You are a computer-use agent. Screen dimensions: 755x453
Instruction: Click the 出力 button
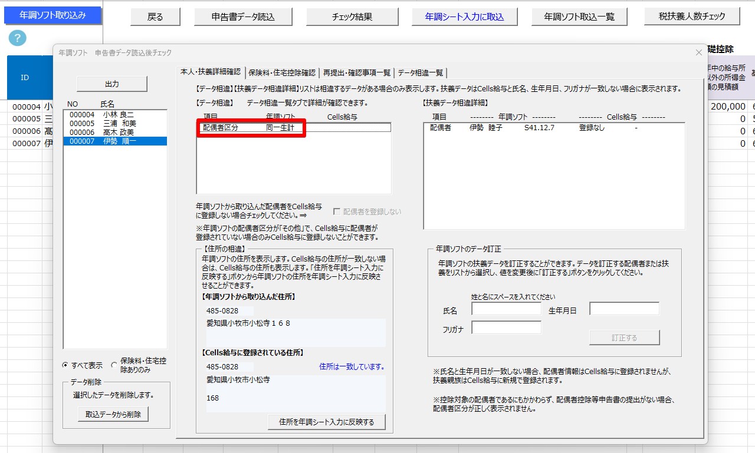coord(112,84)
